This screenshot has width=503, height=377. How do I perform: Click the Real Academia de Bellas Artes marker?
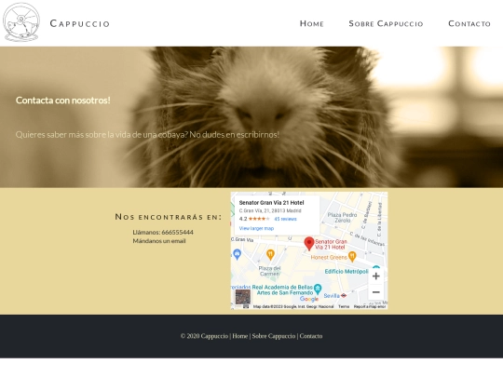(318, 289)
